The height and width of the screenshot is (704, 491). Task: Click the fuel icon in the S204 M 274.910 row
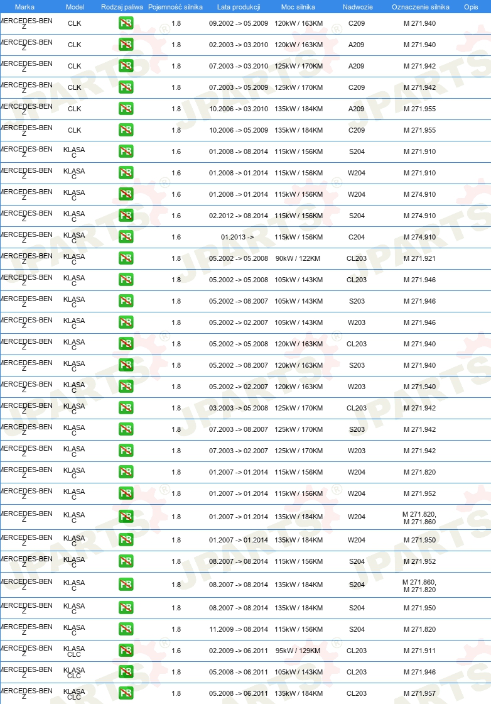coord(126,216)
